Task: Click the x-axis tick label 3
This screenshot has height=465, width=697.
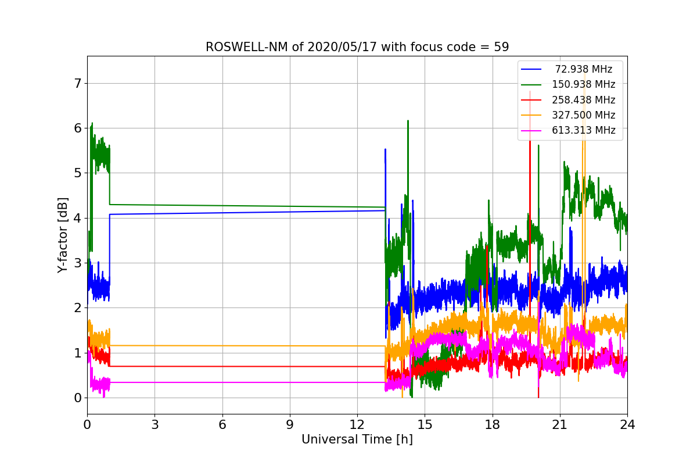Action: [155, 425]
